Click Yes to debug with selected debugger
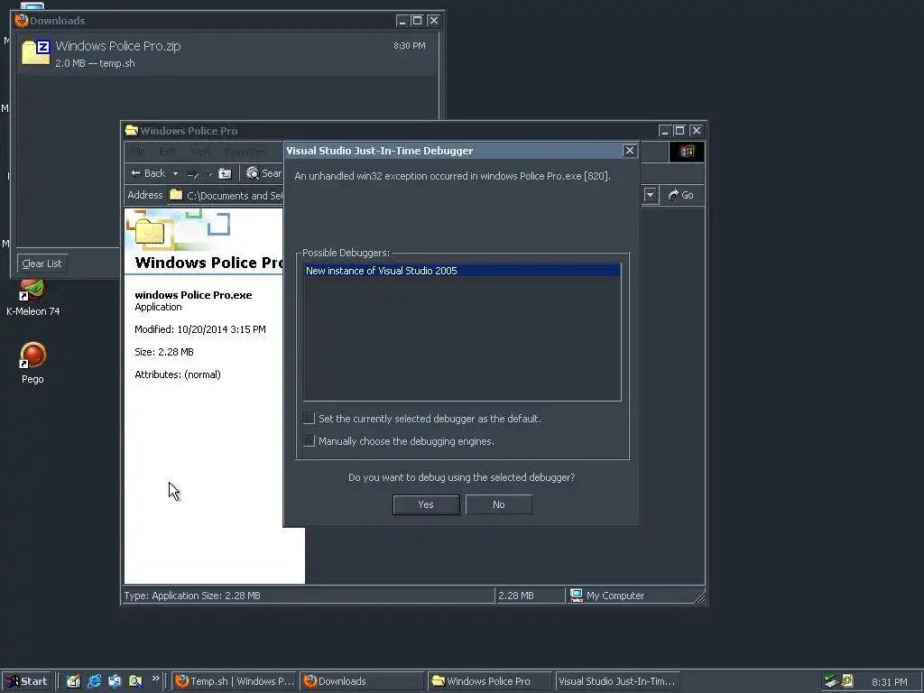The width and height of the screenshot is (924, 693). tap(426, 504)
